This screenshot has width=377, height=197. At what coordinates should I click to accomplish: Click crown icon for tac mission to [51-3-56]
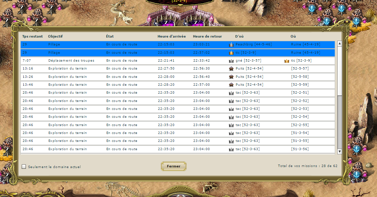pyautogui.click(x=231, y=149)
